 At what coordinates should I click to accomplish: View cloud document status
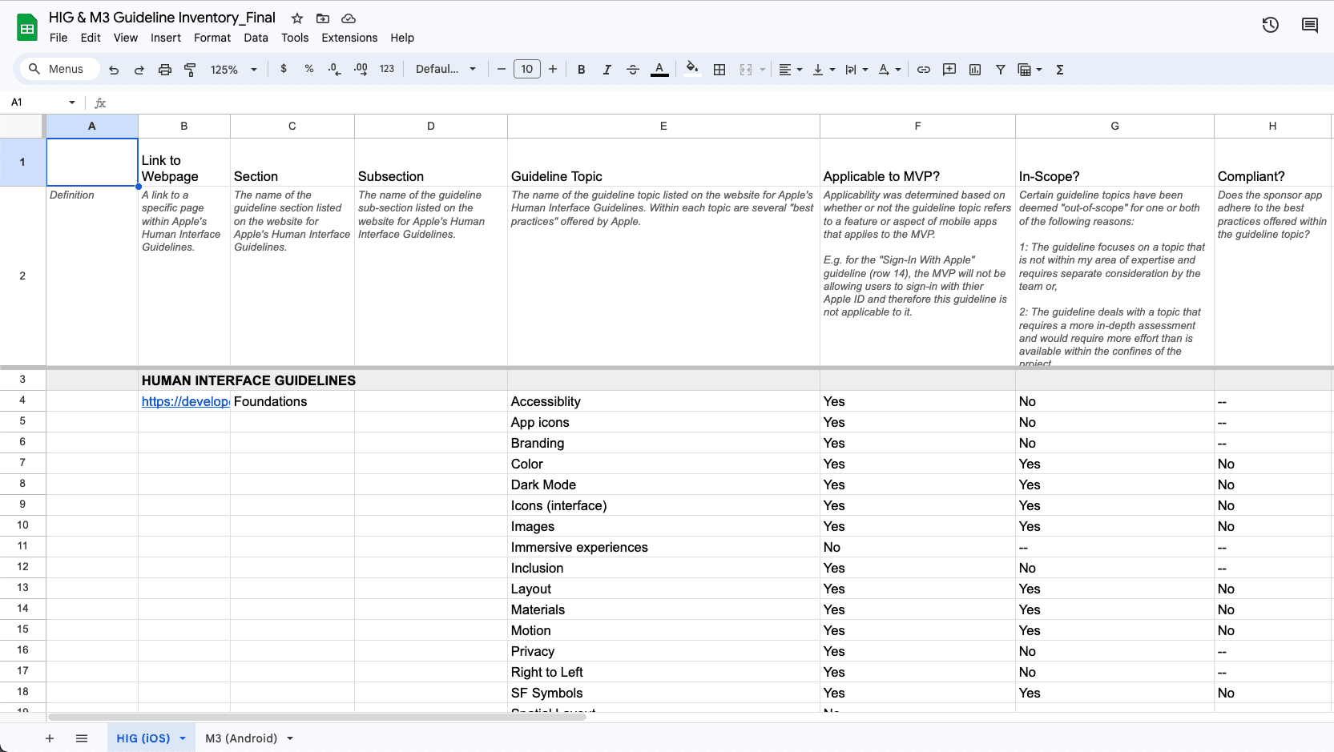349,18
